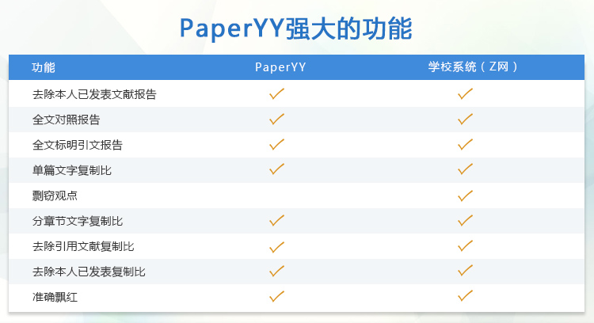
Task: Select the PaperYY column header
Action: coord(280,67)
